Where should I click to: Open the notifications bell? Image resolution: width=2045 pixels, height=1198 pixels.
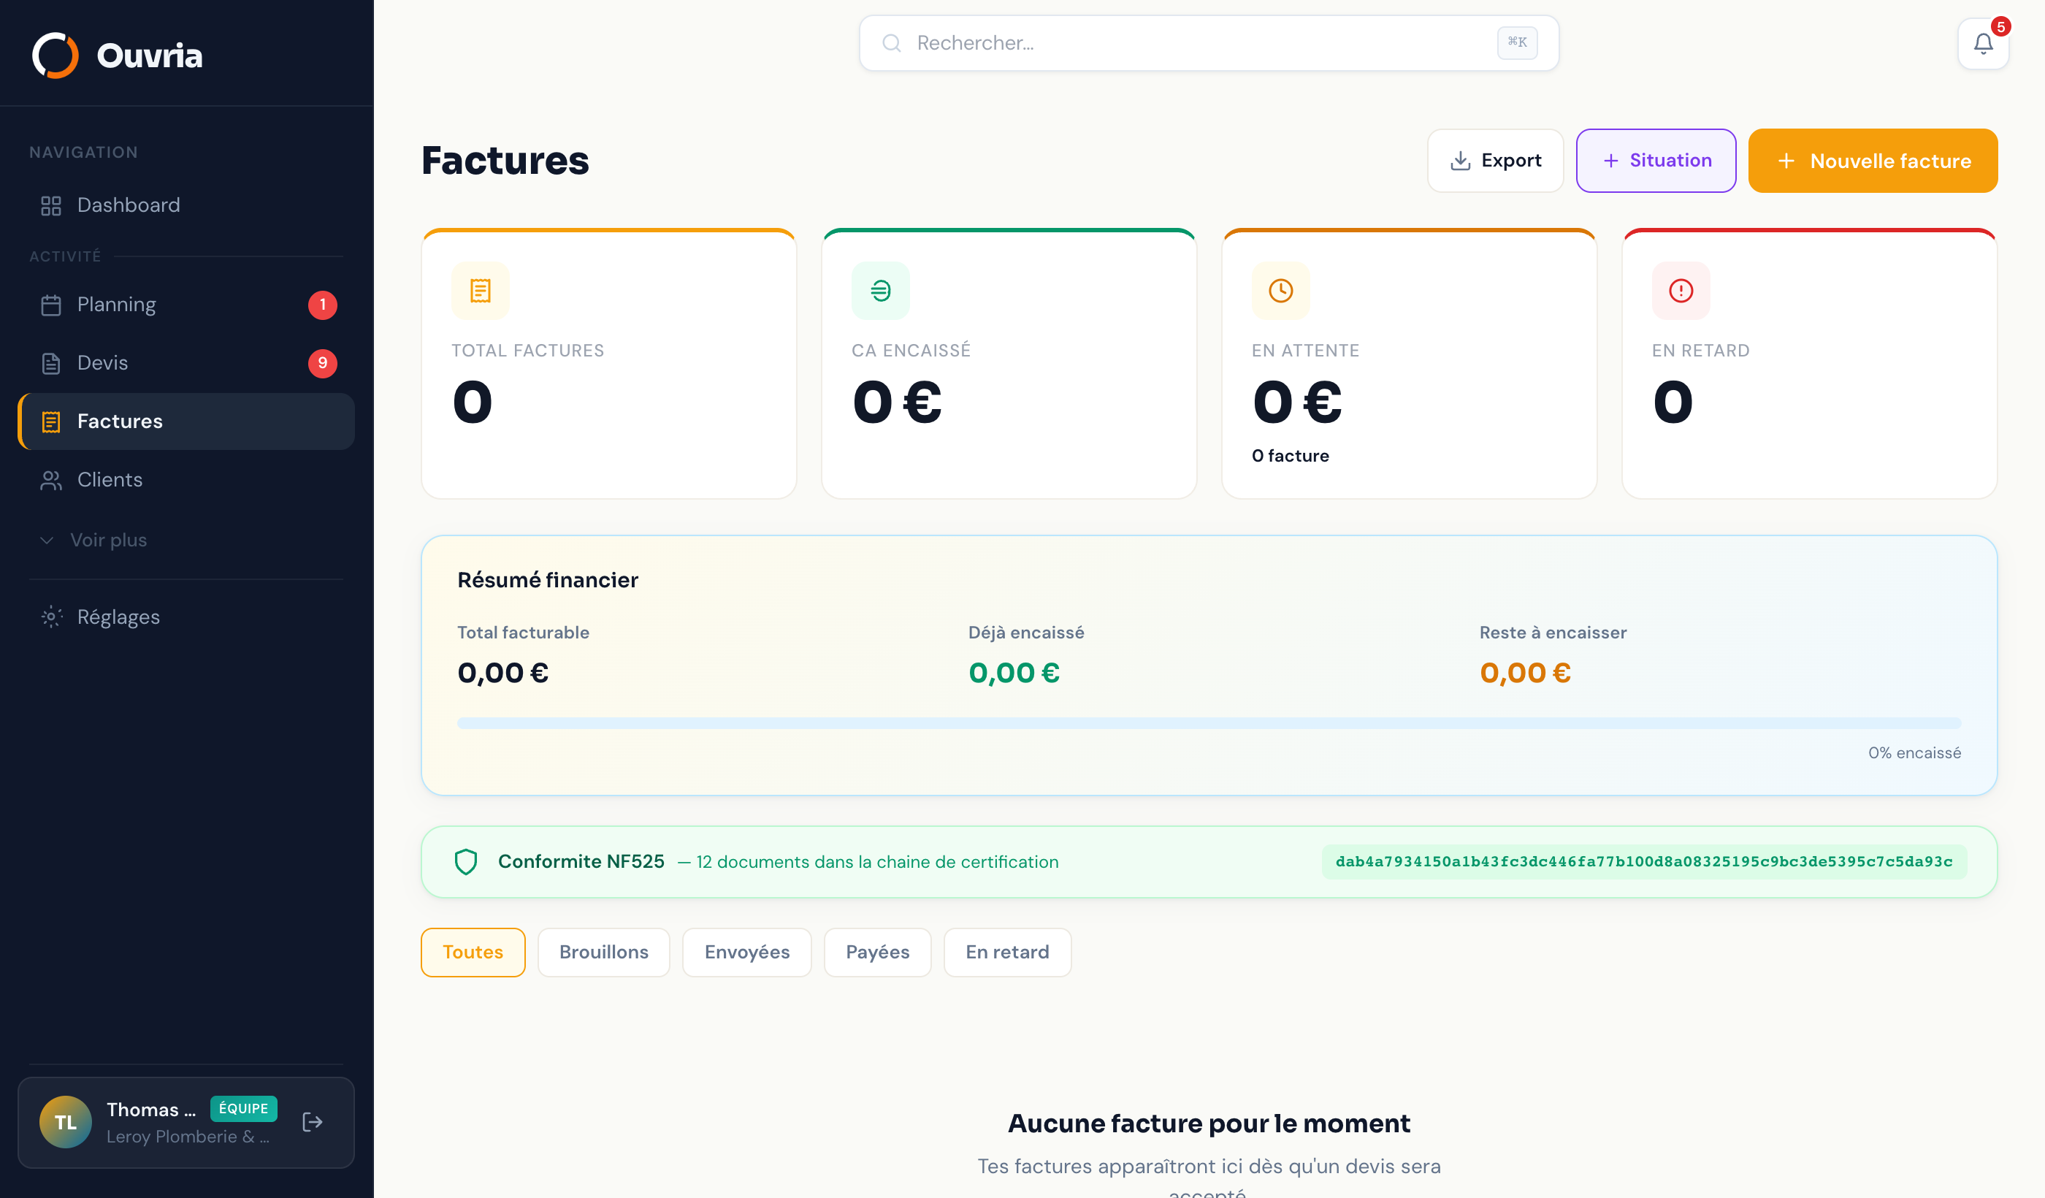(1982, 44)
